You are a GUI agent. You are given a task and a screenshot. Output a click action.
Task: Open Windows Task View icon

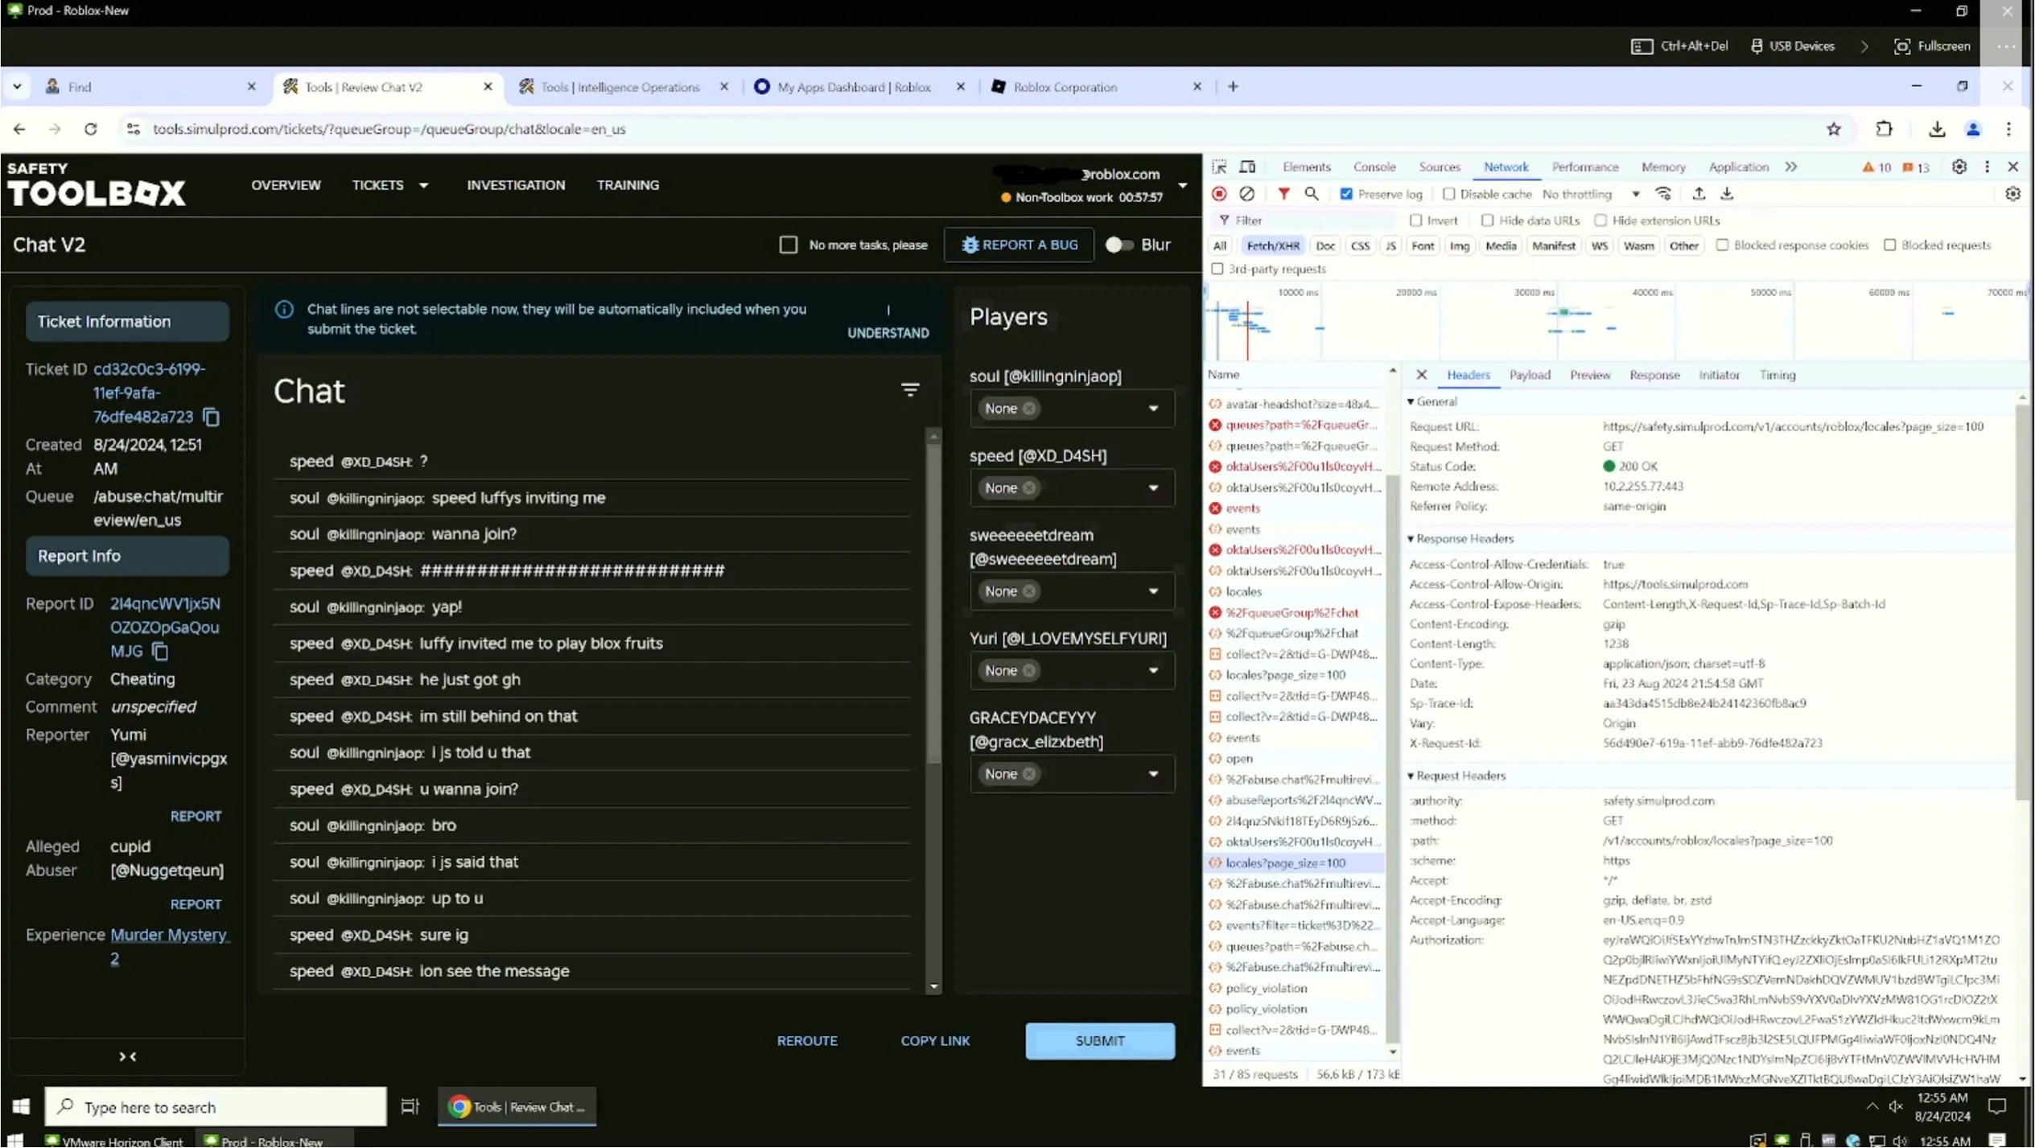pyautogui.click(x=410, y=1107)
